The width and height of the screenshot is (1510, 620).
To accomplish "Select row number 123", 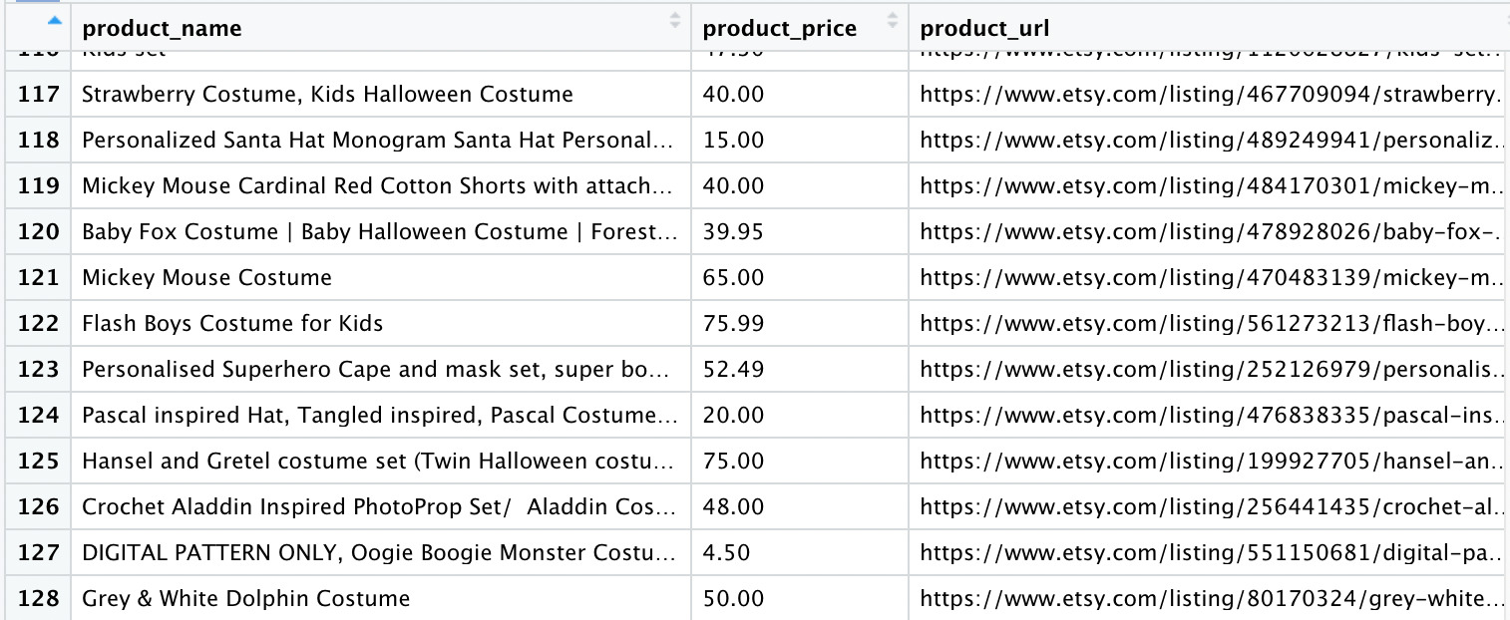I will 39,370.
